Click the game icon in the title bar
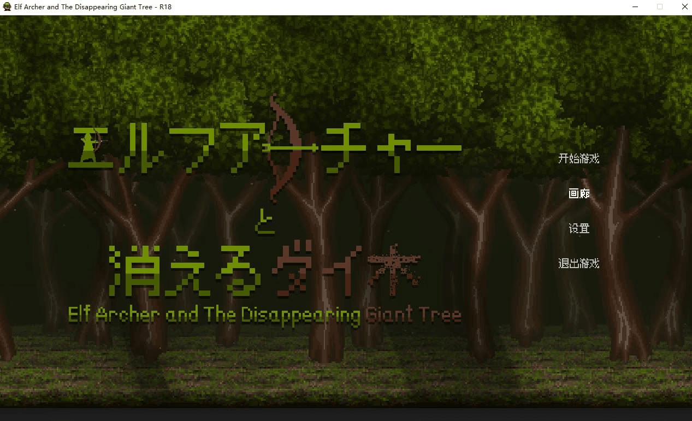Screen dimensions: 692x421 pos(7,7)
